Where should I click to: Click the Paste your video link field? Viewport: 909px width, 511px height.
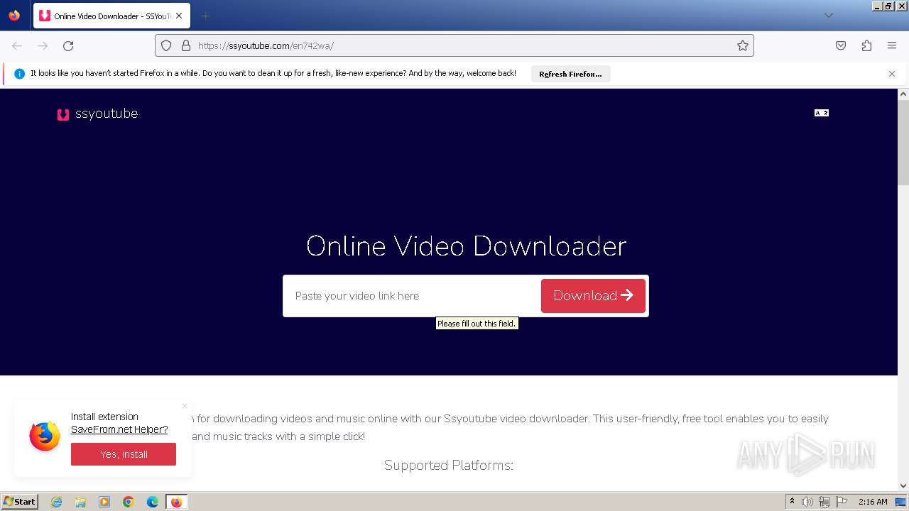click(x=413, y=296)
